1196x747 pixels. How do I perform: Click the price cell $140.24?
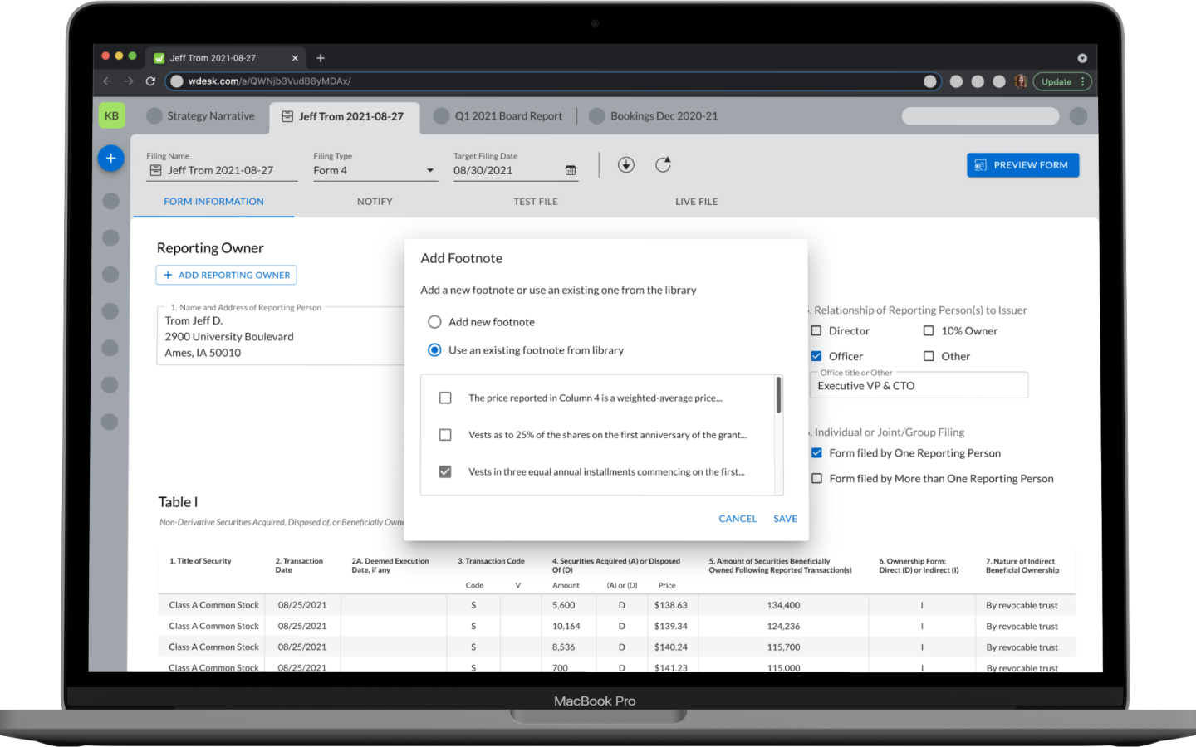coord(671,647)
